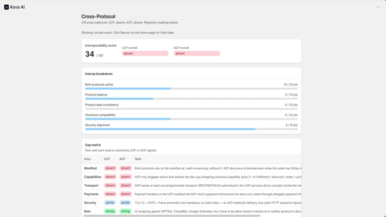Click the interoperability score 34 value

click(90, 54)
